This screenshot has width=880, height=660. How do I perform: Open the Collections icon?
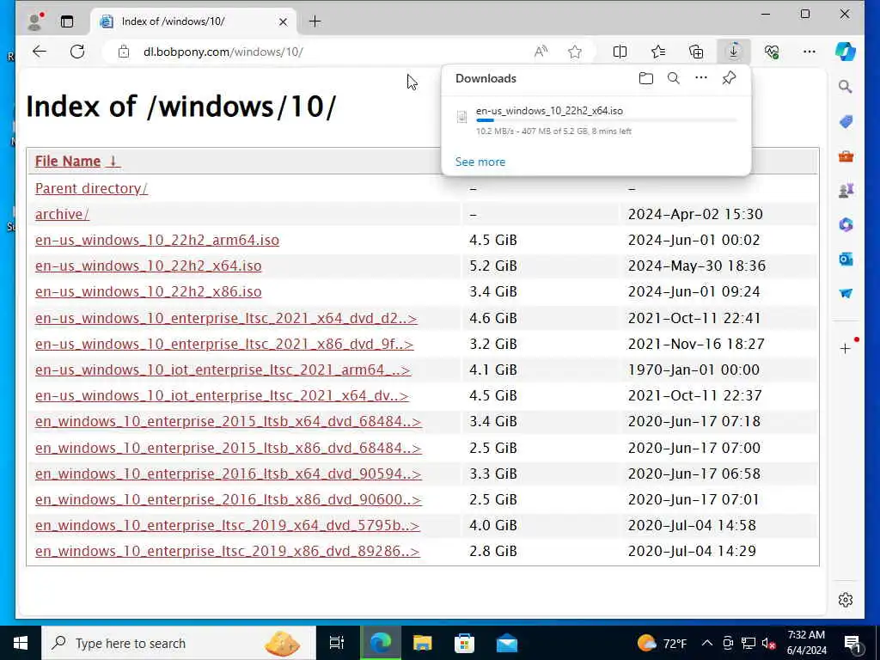696,52
